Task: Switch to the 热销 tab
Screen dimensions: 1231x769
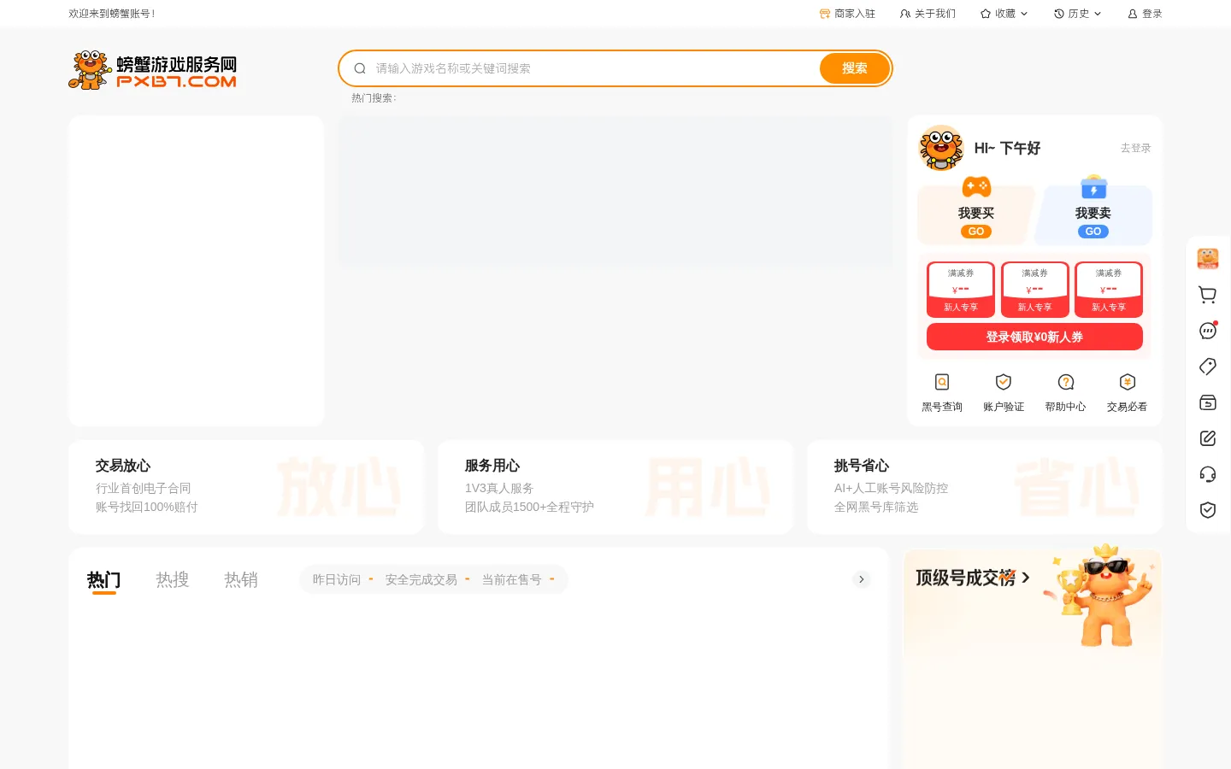Action: pyautogui.click(x=240, y=580)
